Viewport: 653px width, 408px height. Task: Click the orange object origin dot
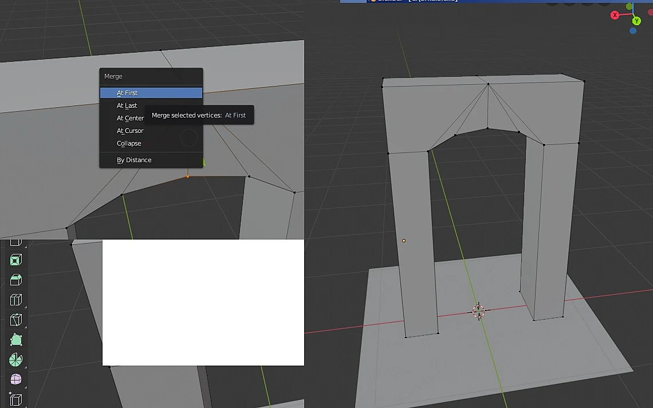[404, 241]
